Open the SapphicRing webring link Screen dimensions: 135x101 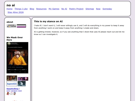tap(13, 89)
